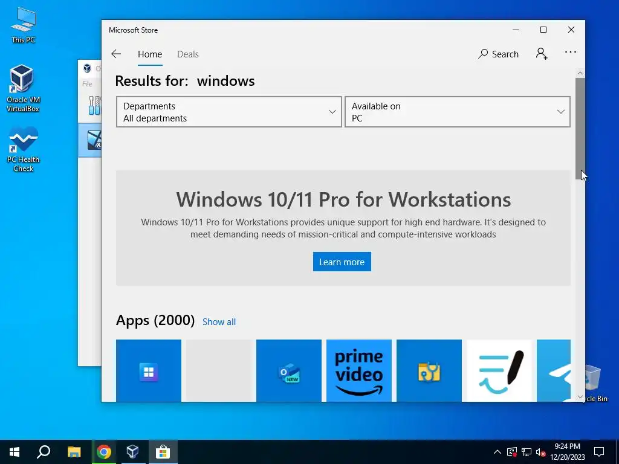Show hidden tray icons chevron
619x464 pixels.
click(x=497, y=452)
